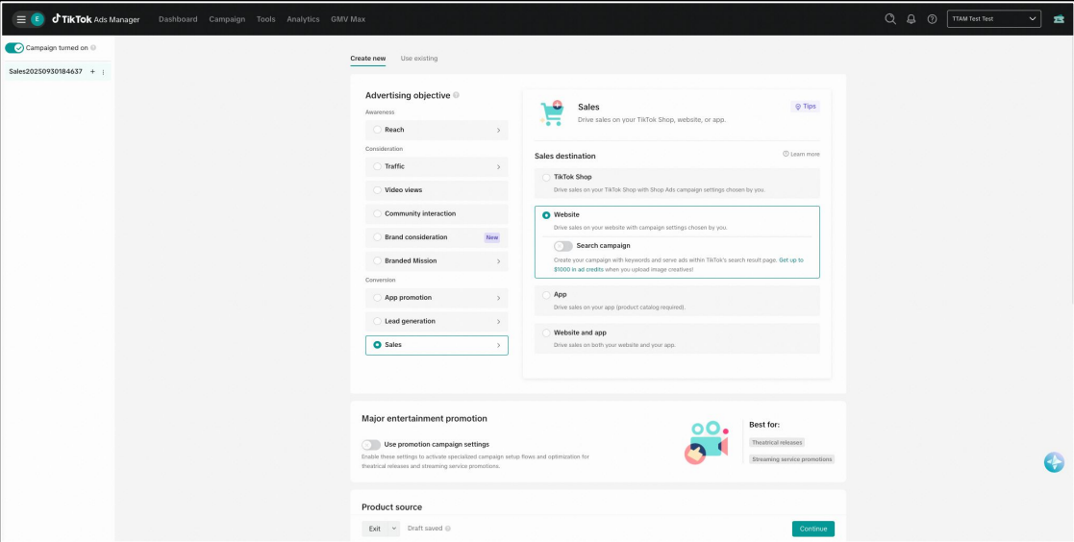Click the Draft saved status text
Image resolution: width=1074 pixels, height=542 pixels.
(x=425, y=529)
